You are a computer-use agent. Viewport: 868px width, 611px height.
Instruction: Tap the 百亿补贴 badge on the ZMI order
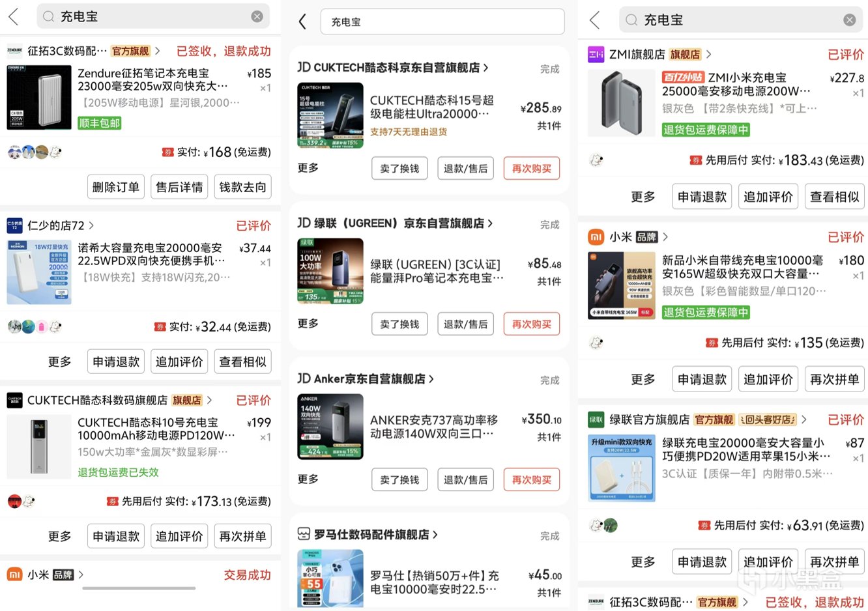coord(683,77)
